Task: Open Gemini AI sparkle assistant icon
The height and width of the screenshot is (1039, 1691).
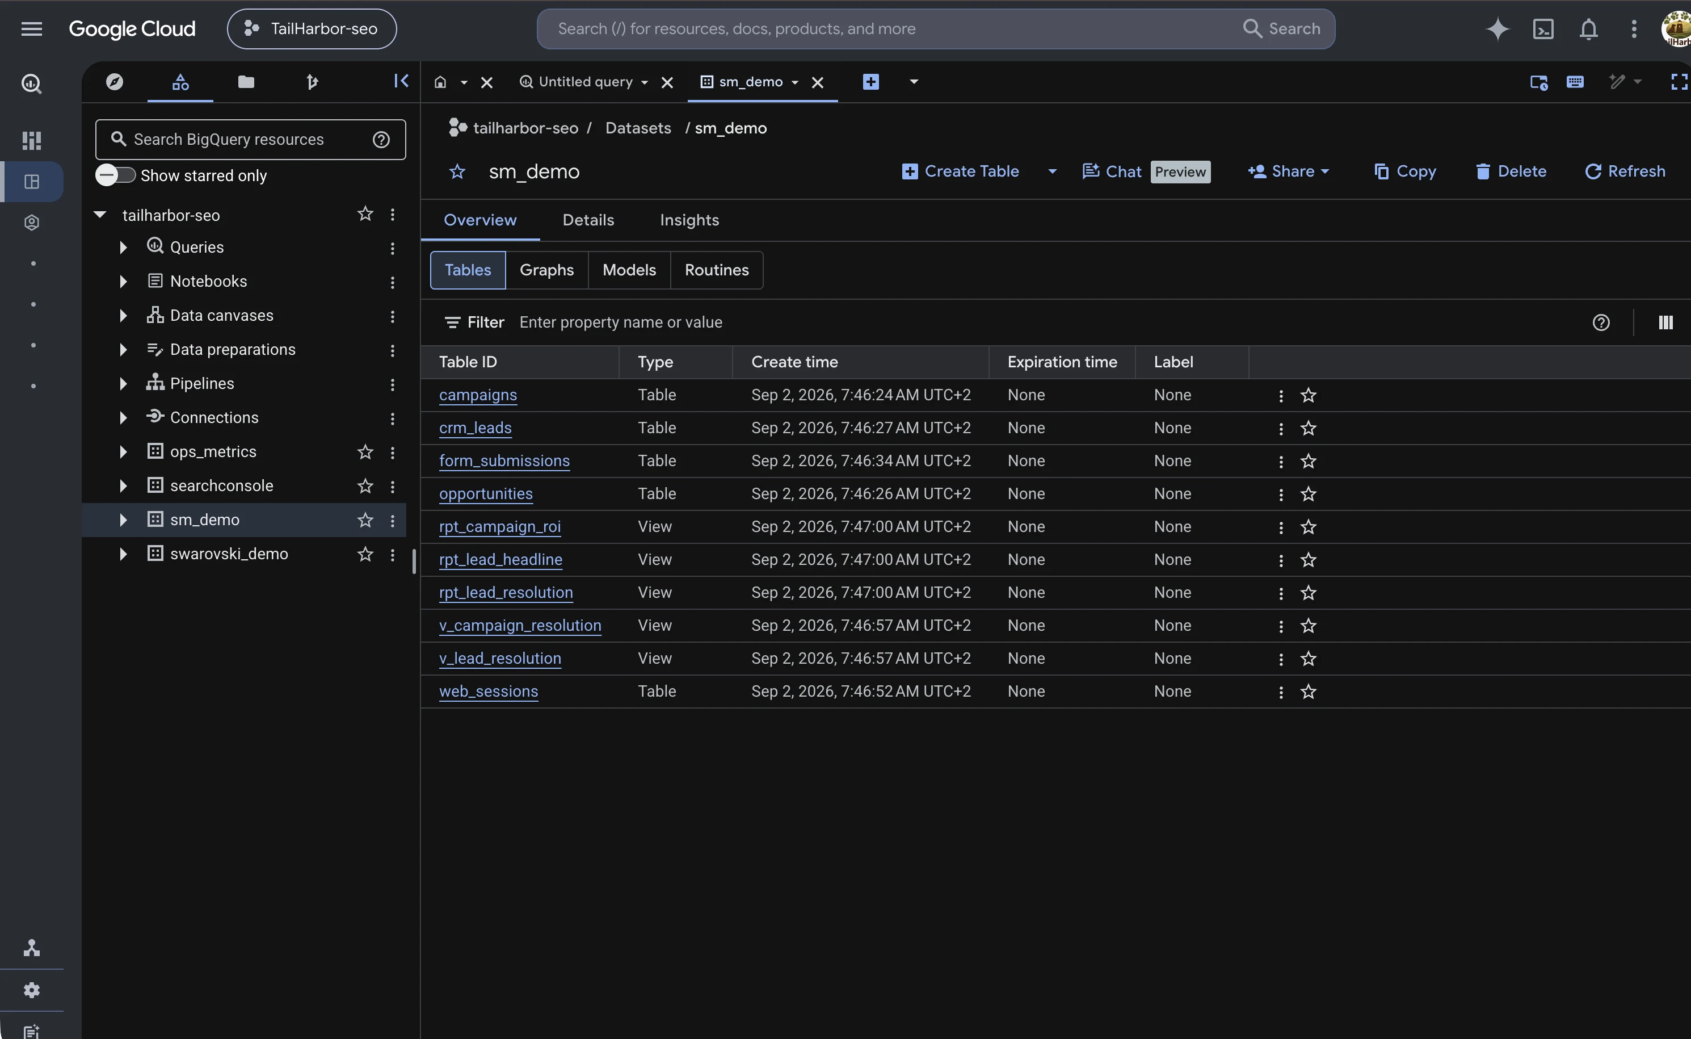Action: (1497, 29)
